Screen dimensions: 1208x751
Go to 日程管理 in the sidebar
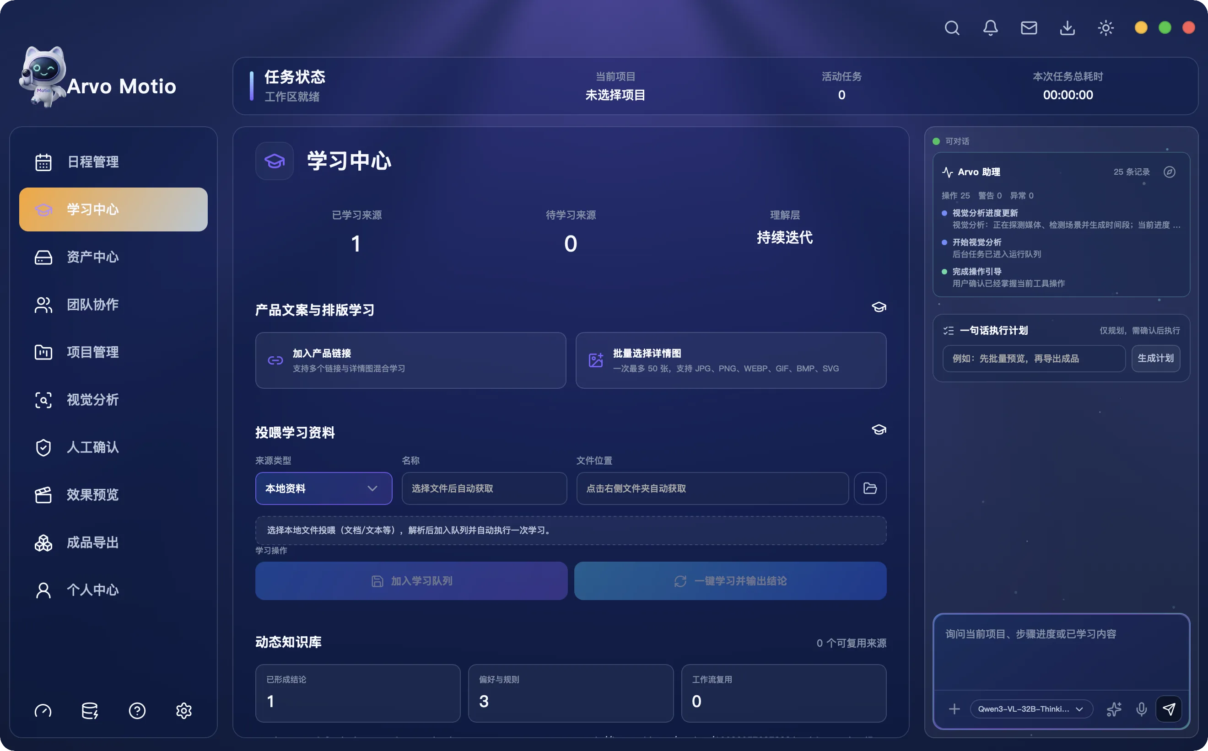click(113, 162)
